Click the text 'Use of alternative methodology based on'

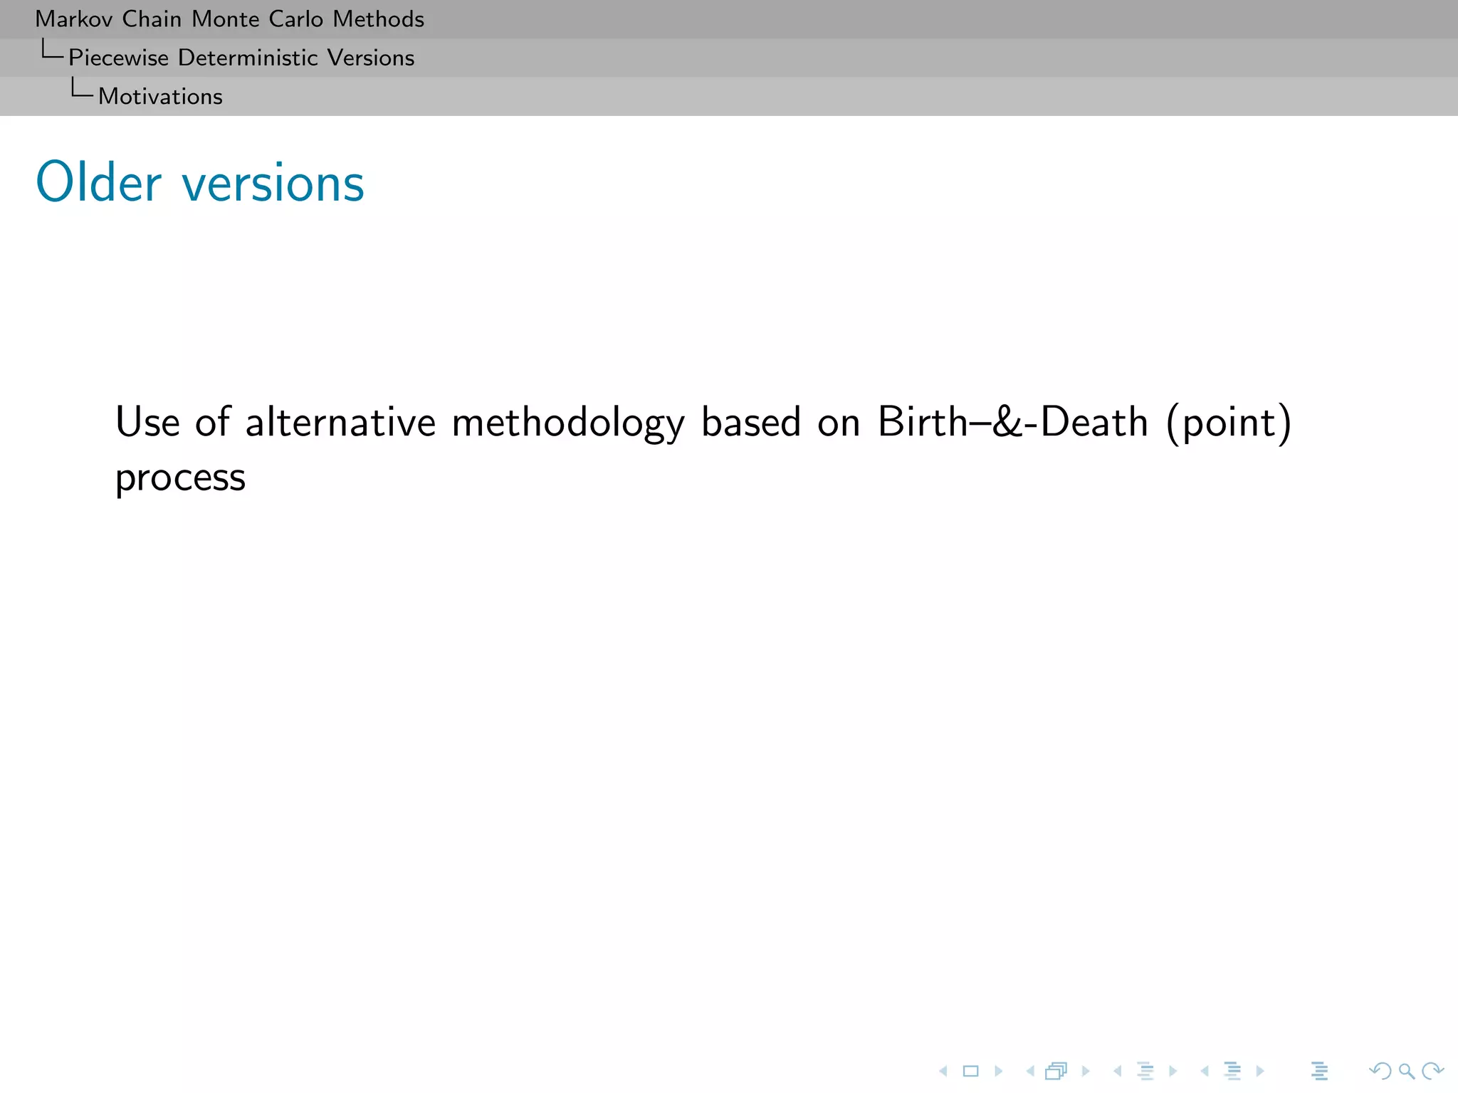(x=488, y=422)
